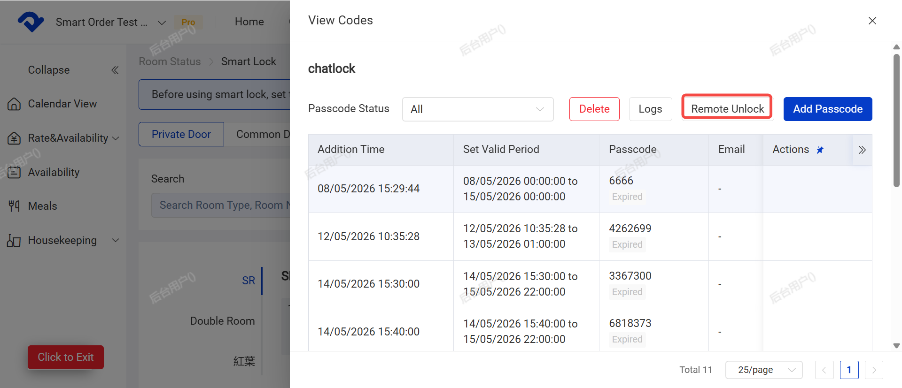Click the Search Room Type input field
The height and width of the screenshot is (388, 902).
click(x=221, y=205)
